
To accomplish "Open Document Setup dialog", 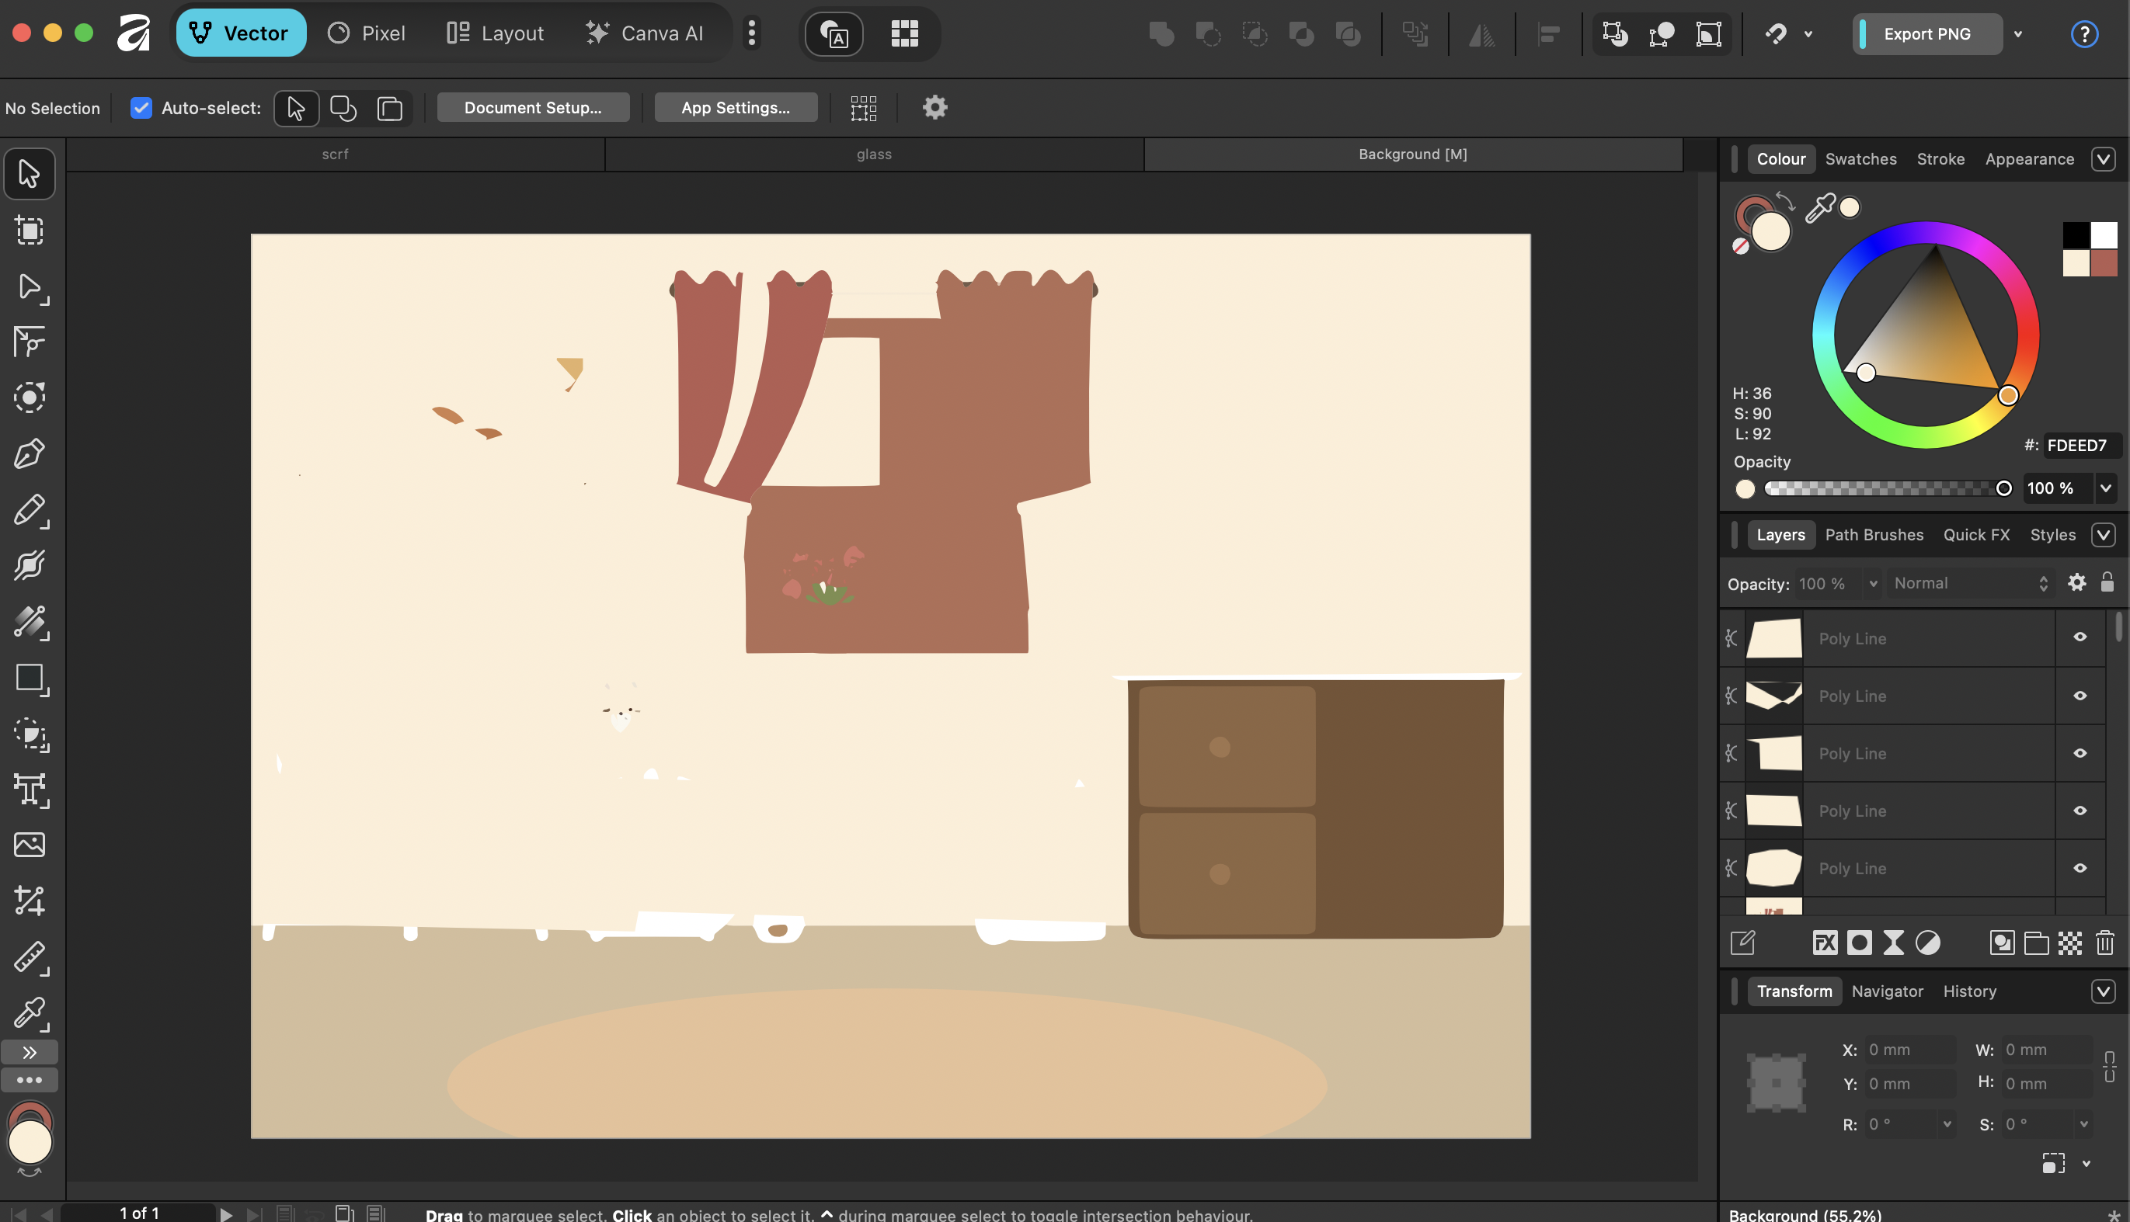I will click(532, 107).
